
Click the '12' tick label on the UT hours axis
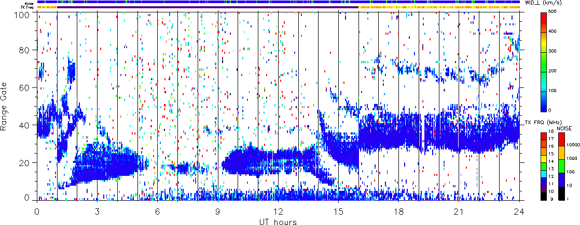278,212
